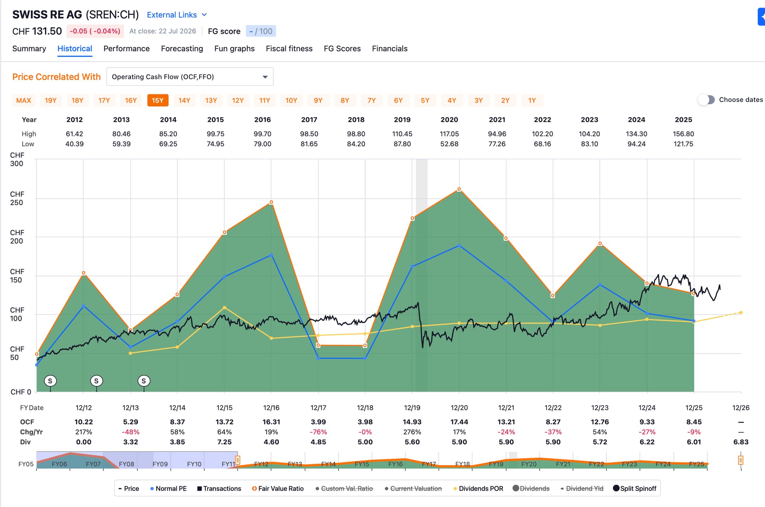
Task: Toggle the Fair Value Ratio legend item
Action: (x=278, y=488)
